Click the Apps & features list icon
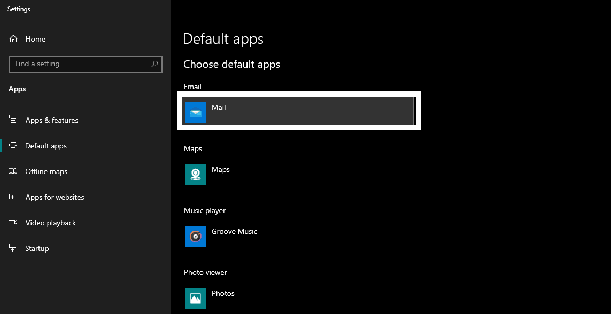611x314 pixels. 13,120
